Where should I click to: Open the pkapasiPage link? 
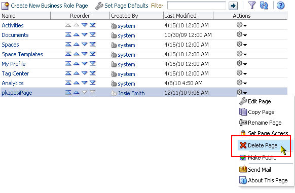pos(17,93)
